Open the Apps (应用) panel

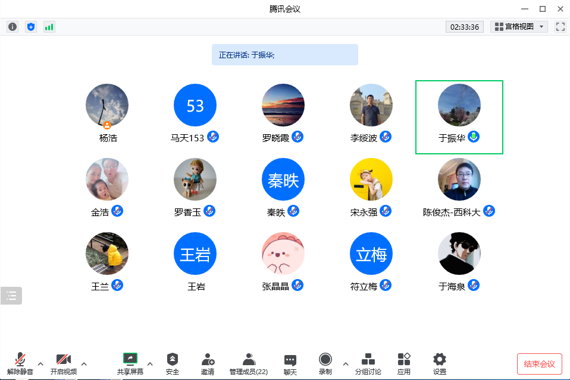pyautogui.click(x=404, y=363)
